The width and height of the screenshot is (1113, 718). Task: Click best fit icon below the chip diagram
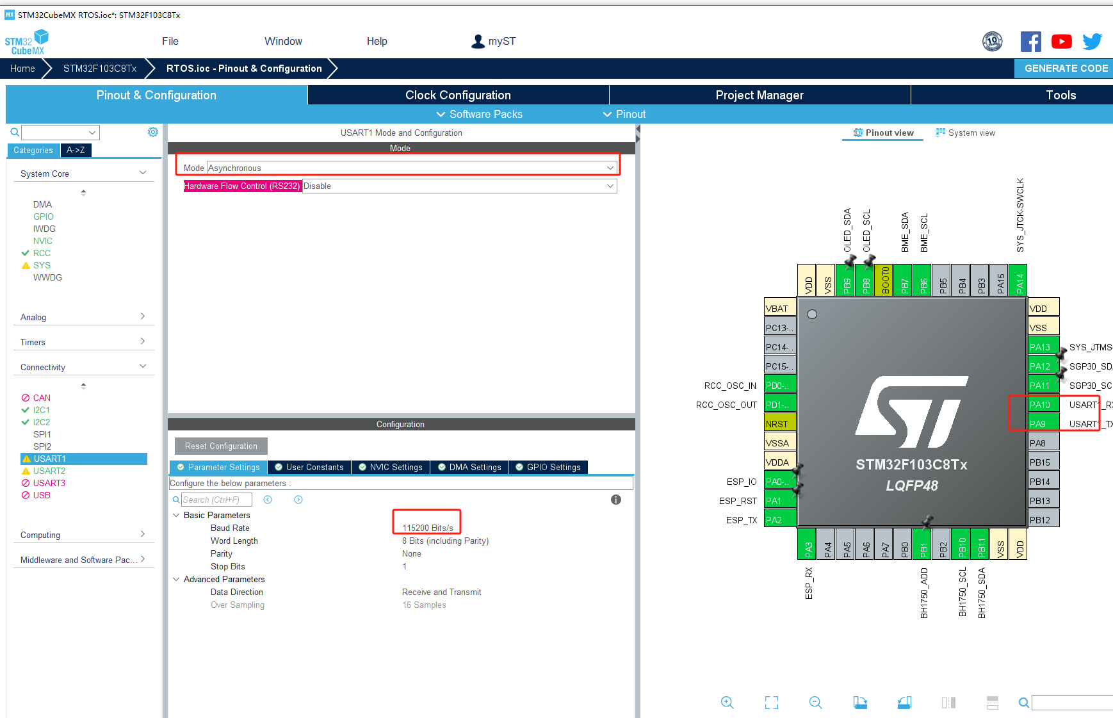click(771, 703)
